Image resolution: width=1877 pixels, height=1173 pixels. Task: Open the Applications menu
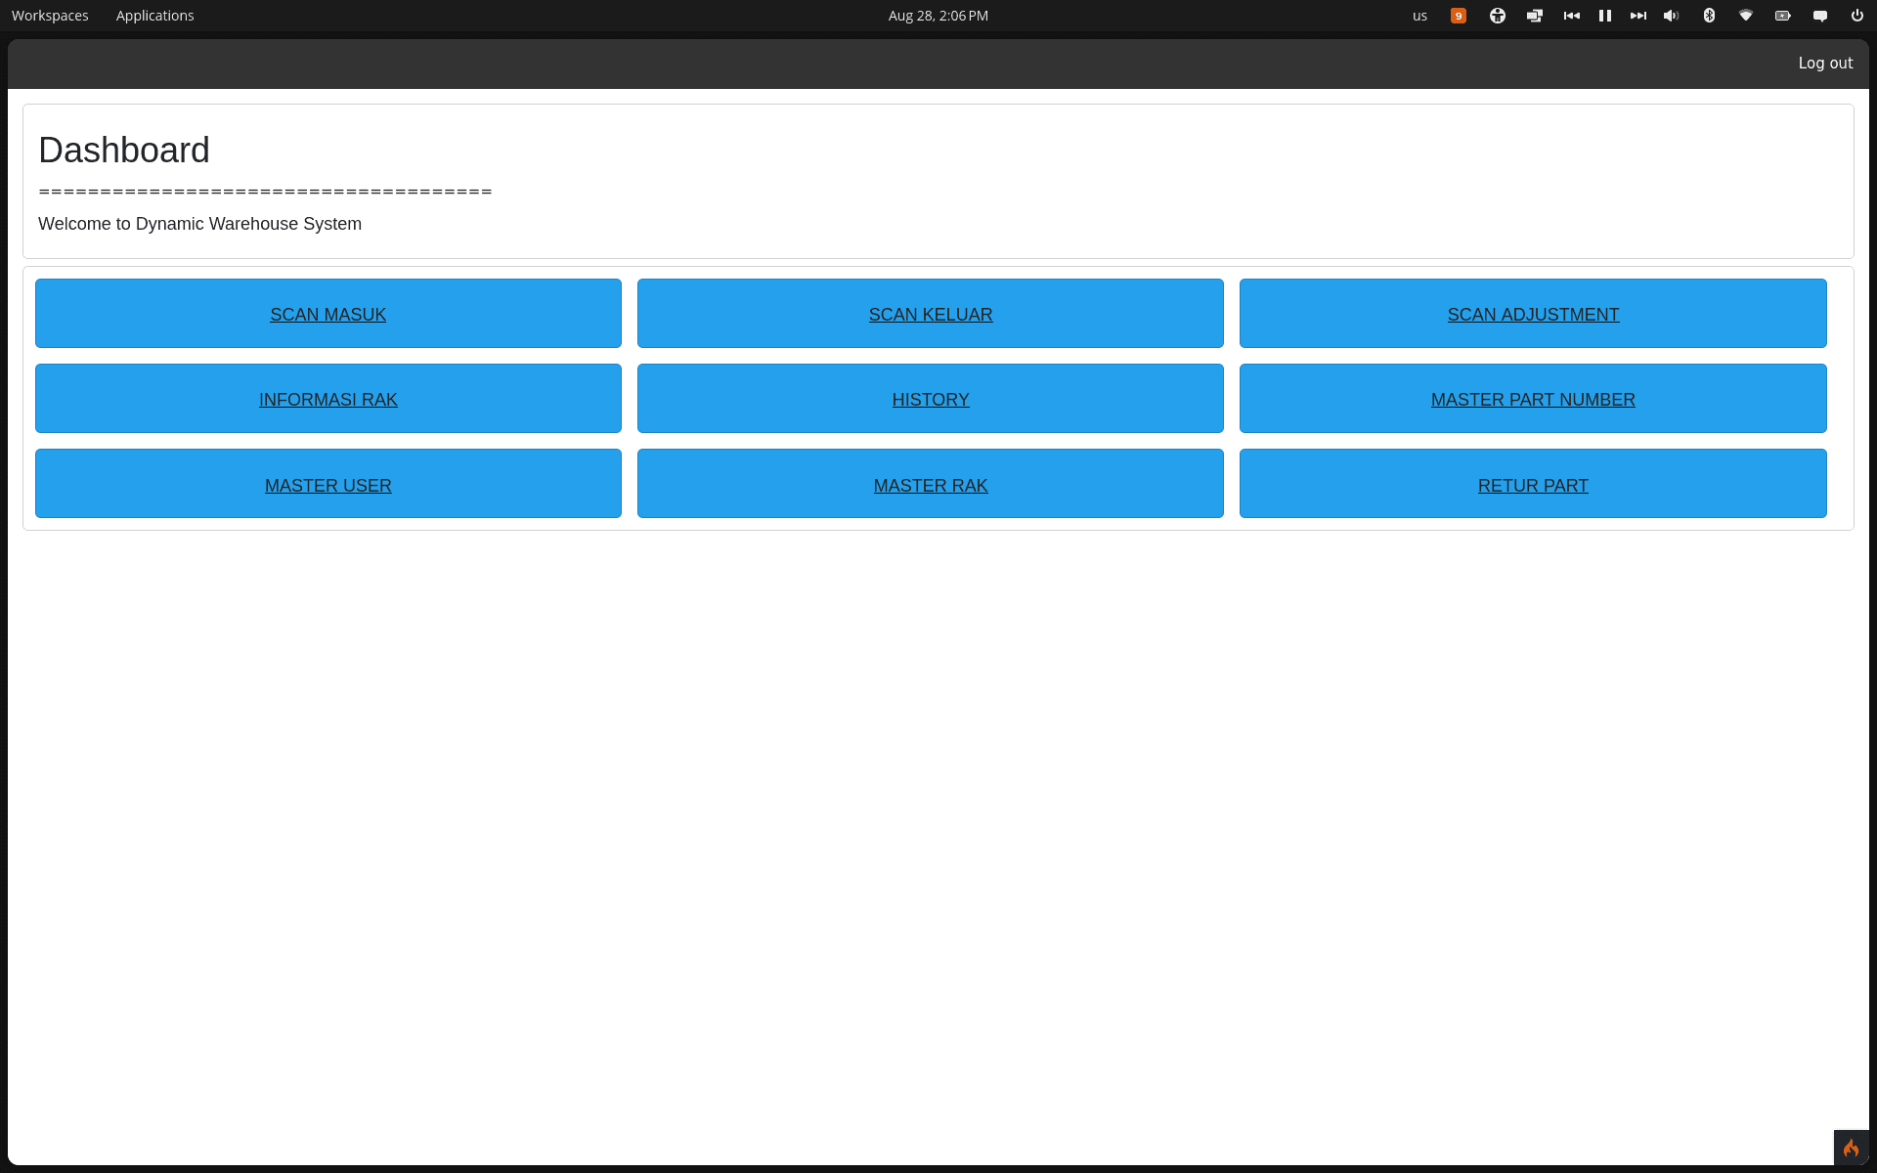pos(154,16)
